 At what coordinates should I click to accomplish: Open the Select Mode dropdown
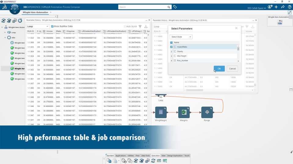tap(181, 37)
